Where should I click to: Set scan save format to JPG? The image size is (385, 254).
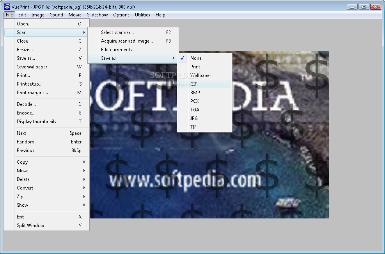pos(204,118)
